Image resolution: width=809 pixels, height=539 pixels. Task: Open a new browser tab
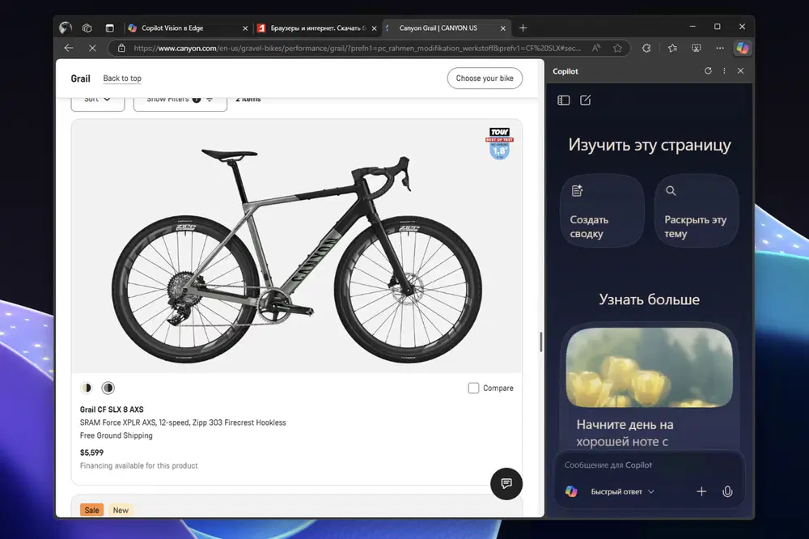523,28
